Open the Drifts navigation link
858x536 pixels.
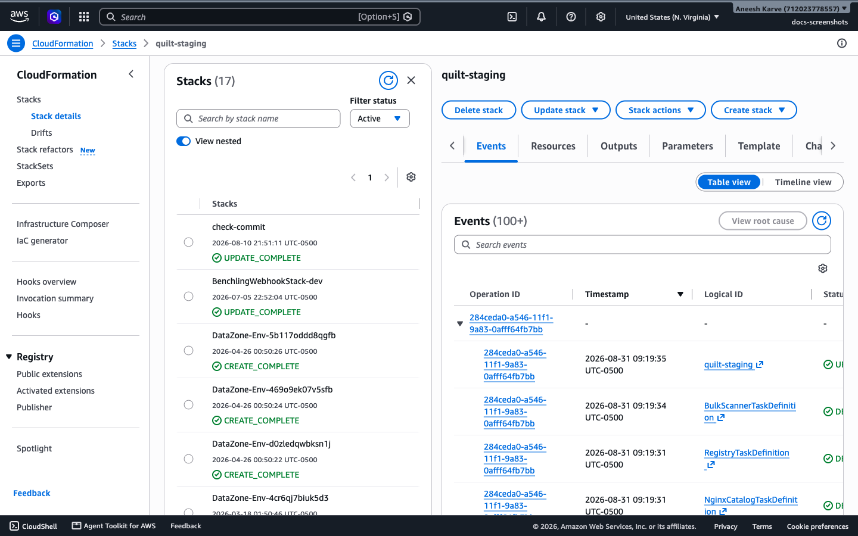[x=42, y=133]
